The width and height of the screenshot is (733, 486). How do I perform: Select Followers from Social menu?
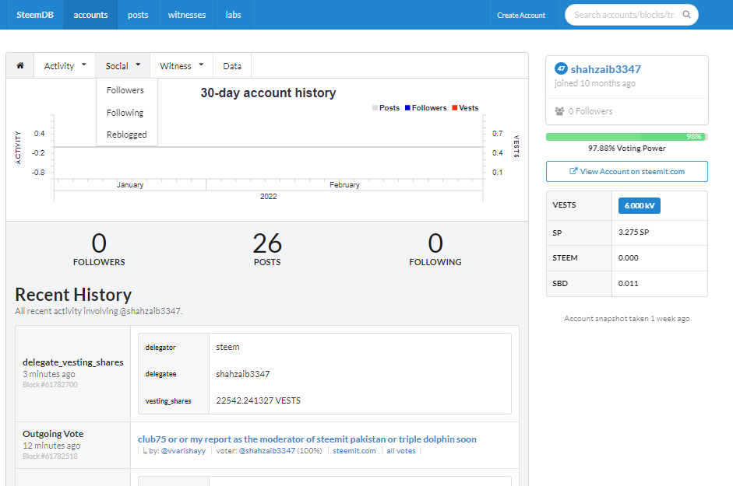coord(125,90)
